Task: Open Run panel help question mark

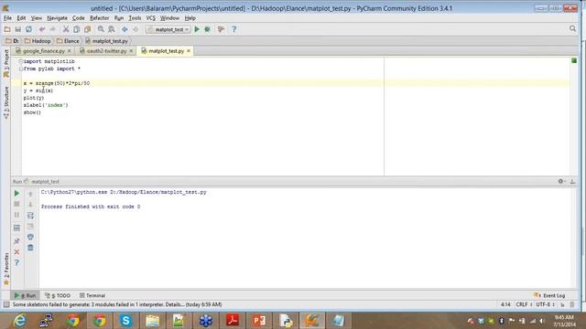Action: 16,262
